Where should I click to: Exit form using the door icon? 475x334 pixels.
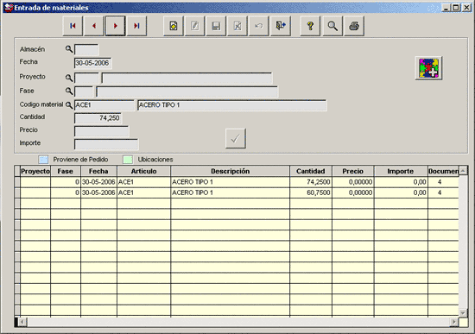click(x=281, y=26)
